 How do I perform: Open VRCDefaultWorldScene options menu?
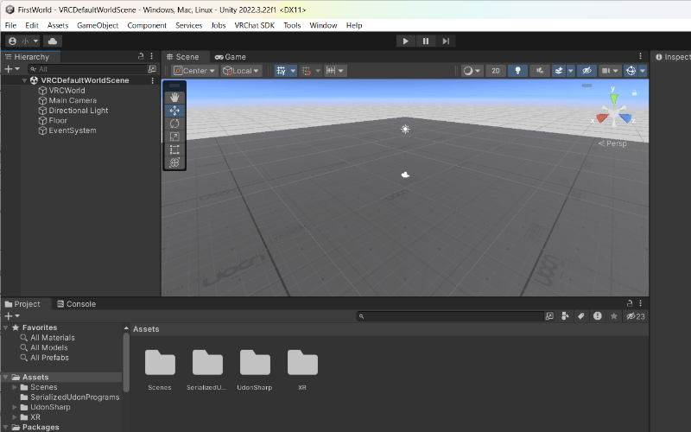(x=153, y=80)
